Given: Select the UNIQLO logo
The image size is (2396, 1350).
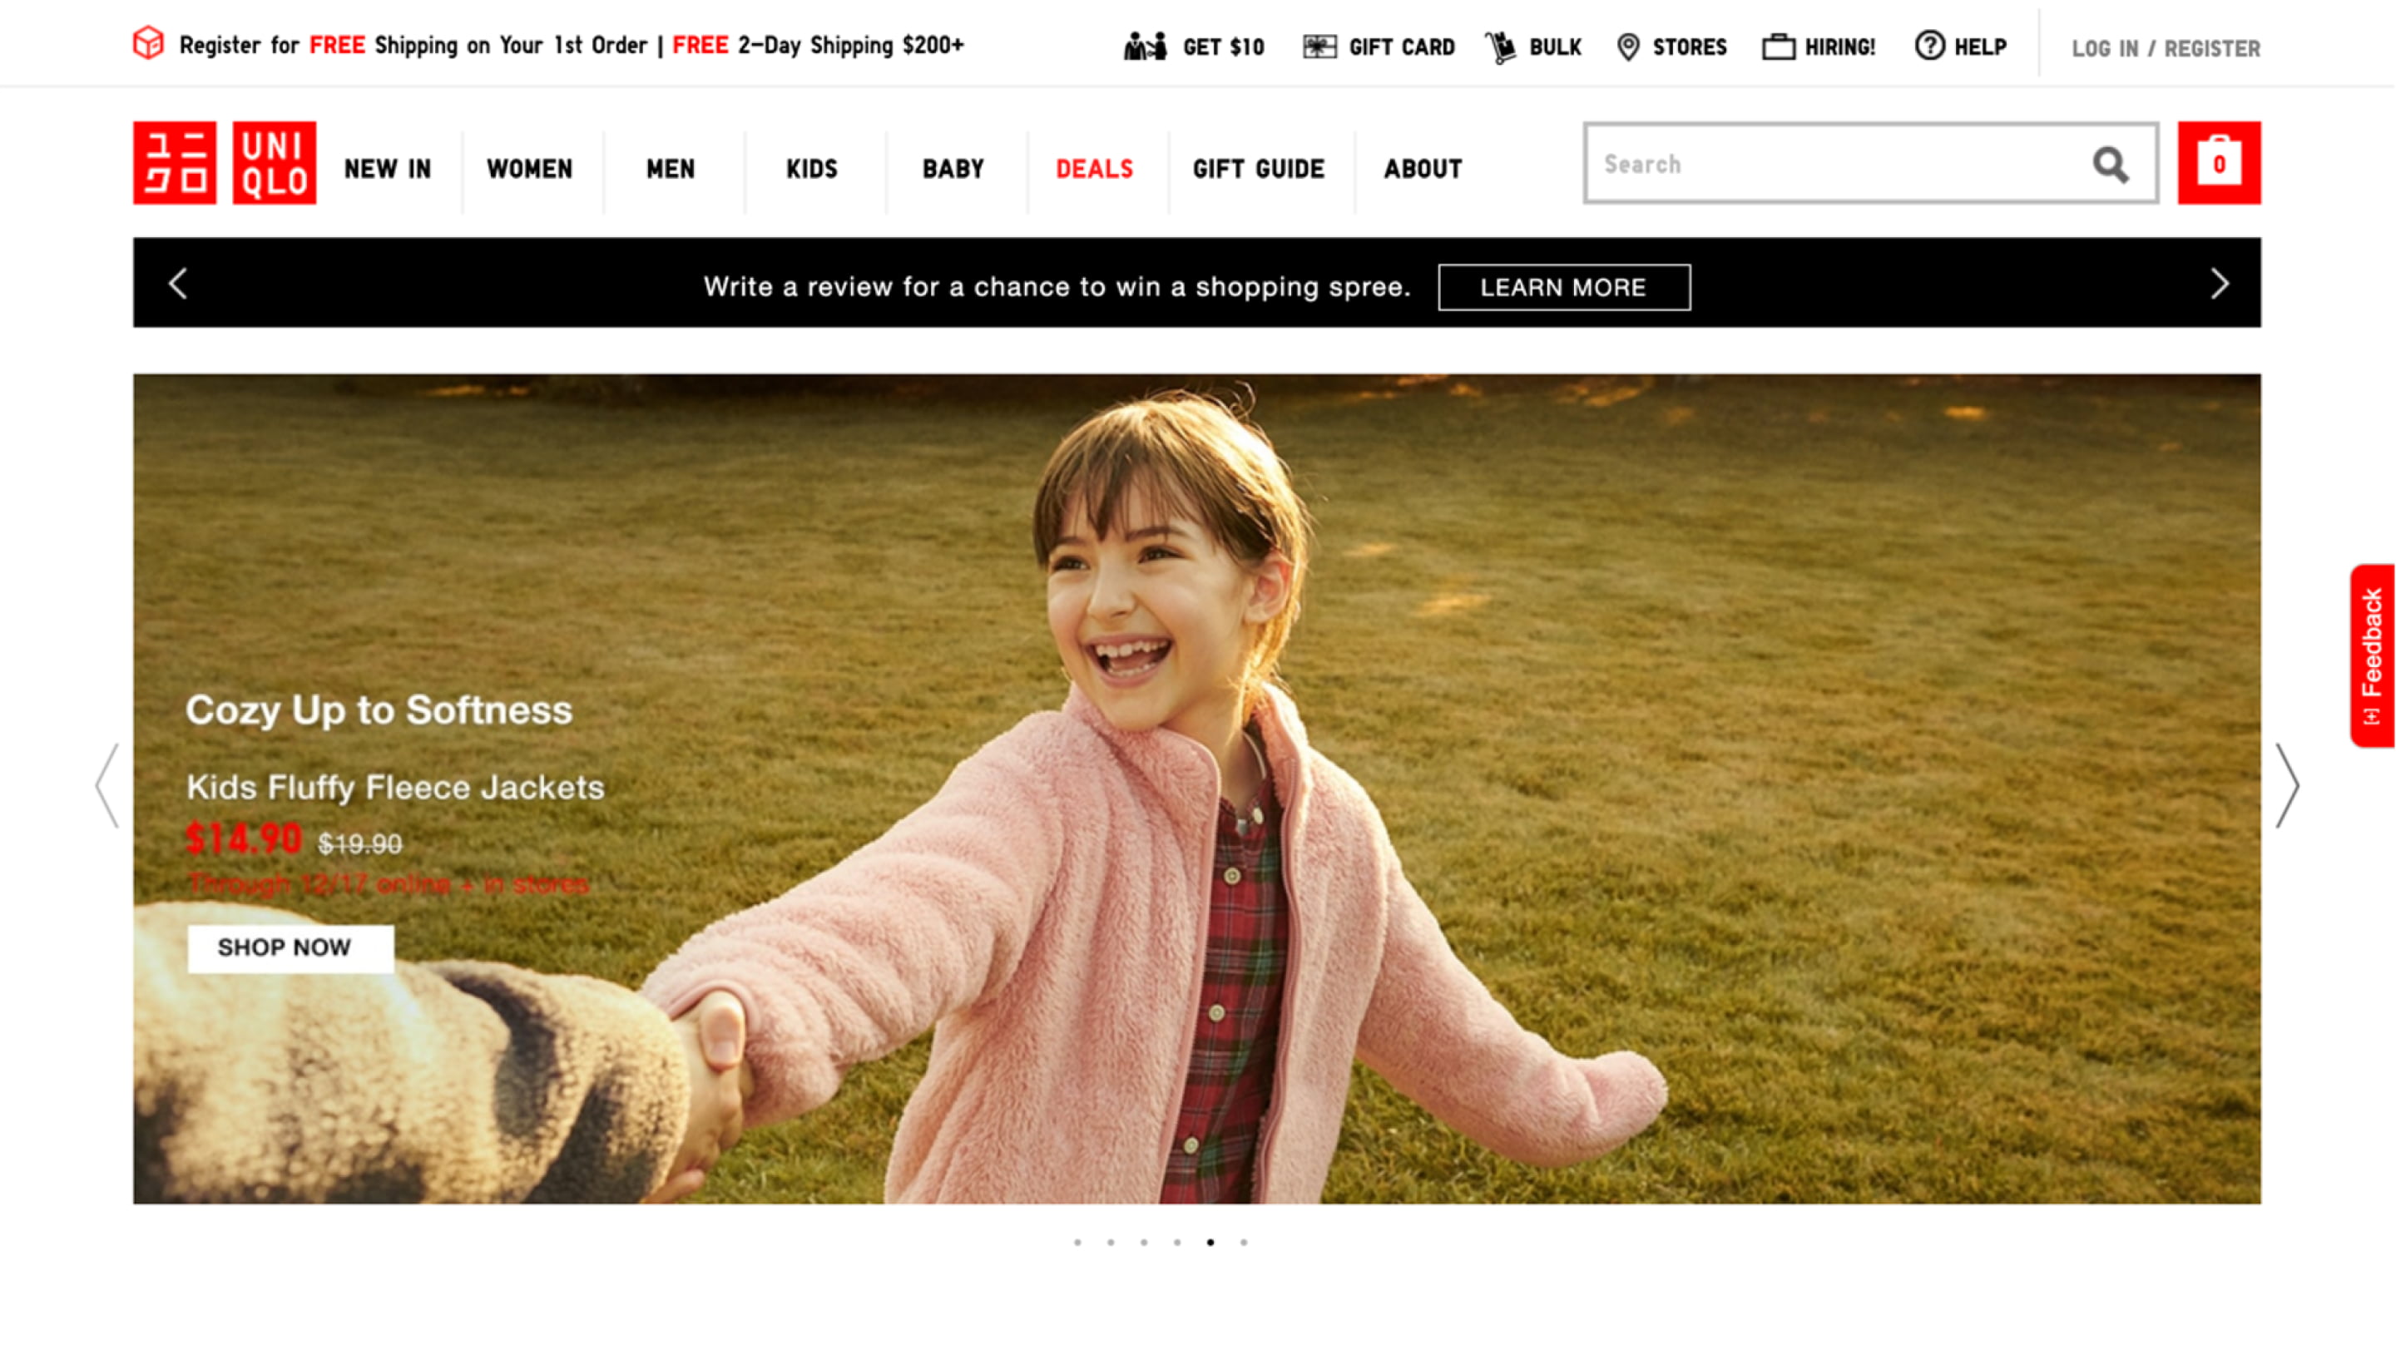Looking at the screenshot, I should coord(223,164).
